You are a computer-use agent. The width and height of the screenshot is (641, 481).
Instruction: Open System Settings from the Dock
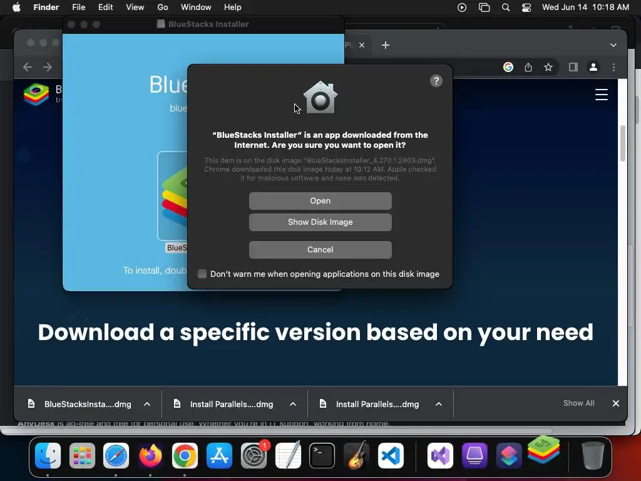[254, 456]
